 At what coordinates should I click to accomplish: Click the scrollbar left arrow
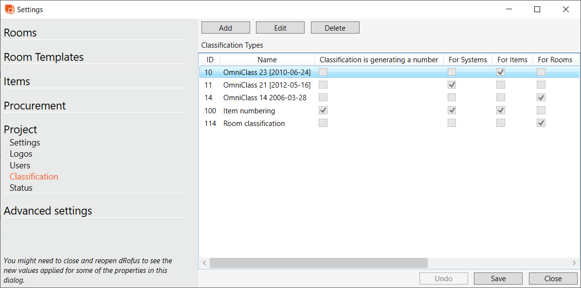(x=204, y=263)
